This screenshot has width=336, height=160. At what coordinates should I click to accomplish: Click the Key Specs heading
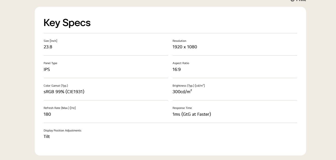pyautogui.click(x=67, y=23)
